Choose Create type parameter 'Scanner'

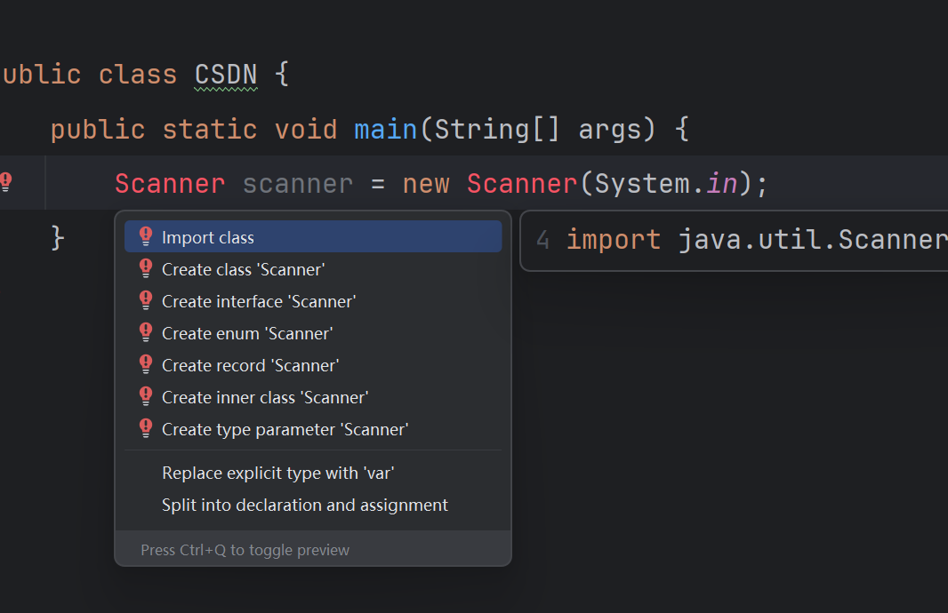[312, 429]
